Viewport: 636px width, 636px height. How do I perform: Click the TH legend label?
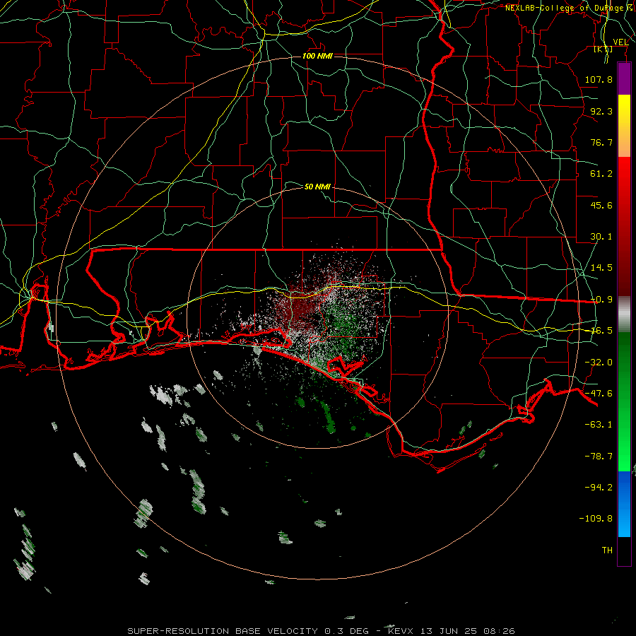coord(607,550)
